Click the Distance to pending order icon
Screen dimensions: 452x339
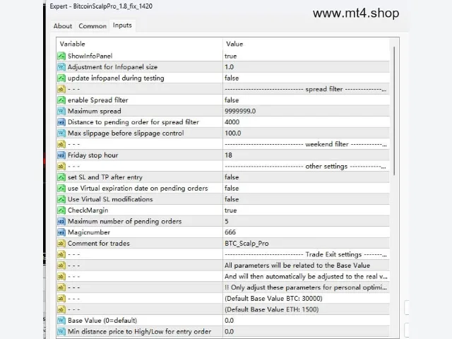(61, 122)
